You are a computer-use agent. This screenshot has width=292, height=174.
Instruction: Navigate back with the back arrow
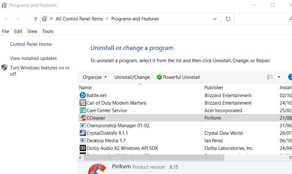click(x=6, y=19)
